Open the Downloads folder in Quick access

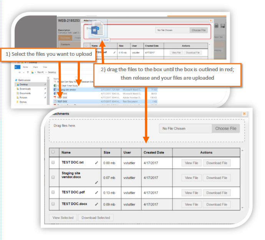click(x=25, y=88)
